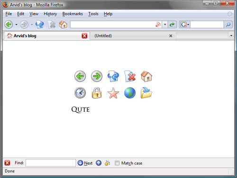The image size is (237, 178).
Task: Click the star bookmark icon on the page
Action: [113, 93]
